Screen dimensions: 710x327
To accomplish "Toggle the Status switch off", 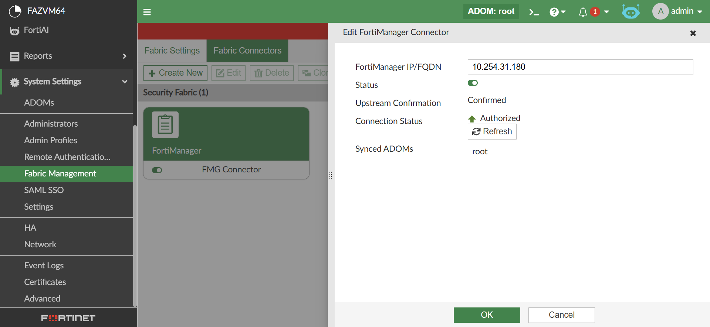I will [x=473, y=83].
